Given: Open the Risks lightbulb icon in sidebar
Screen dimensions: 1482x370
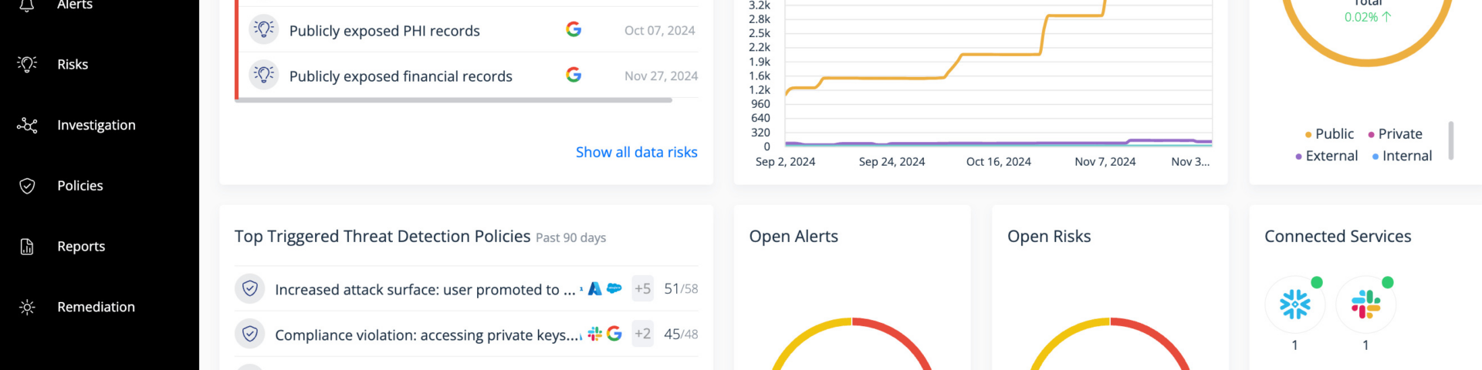Looking at the screenshot, I should point(27,65).
